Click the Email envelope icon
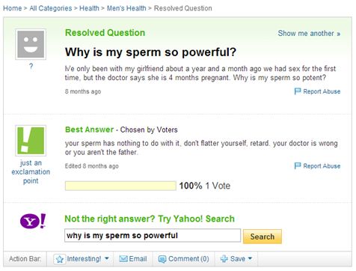This screenshot has height=271, width=356. pyautogui.click(x=123, y=259)
